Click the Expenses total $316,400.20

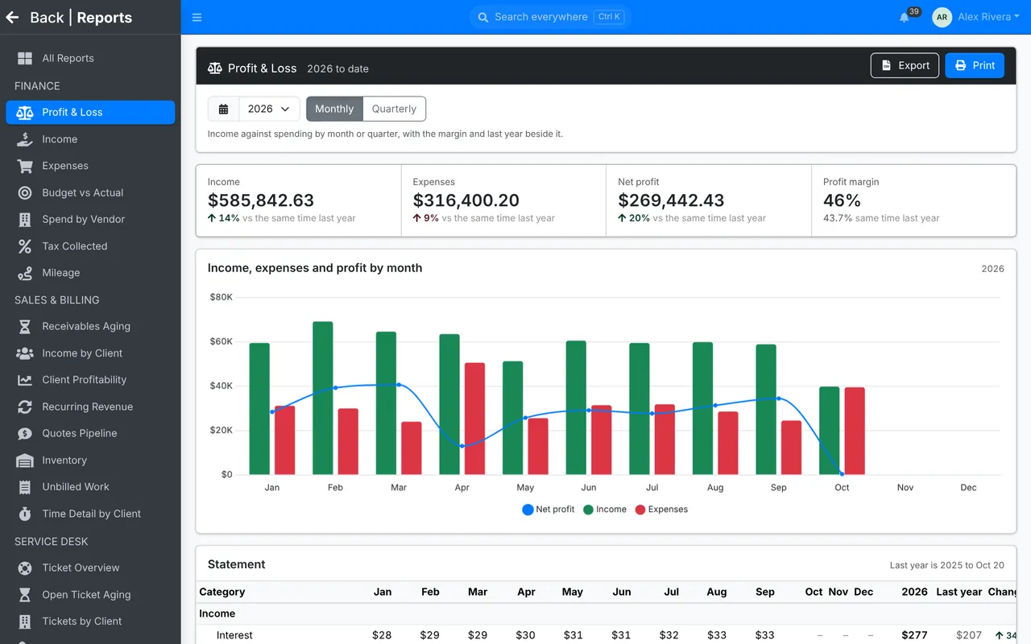tap(466, 200)
